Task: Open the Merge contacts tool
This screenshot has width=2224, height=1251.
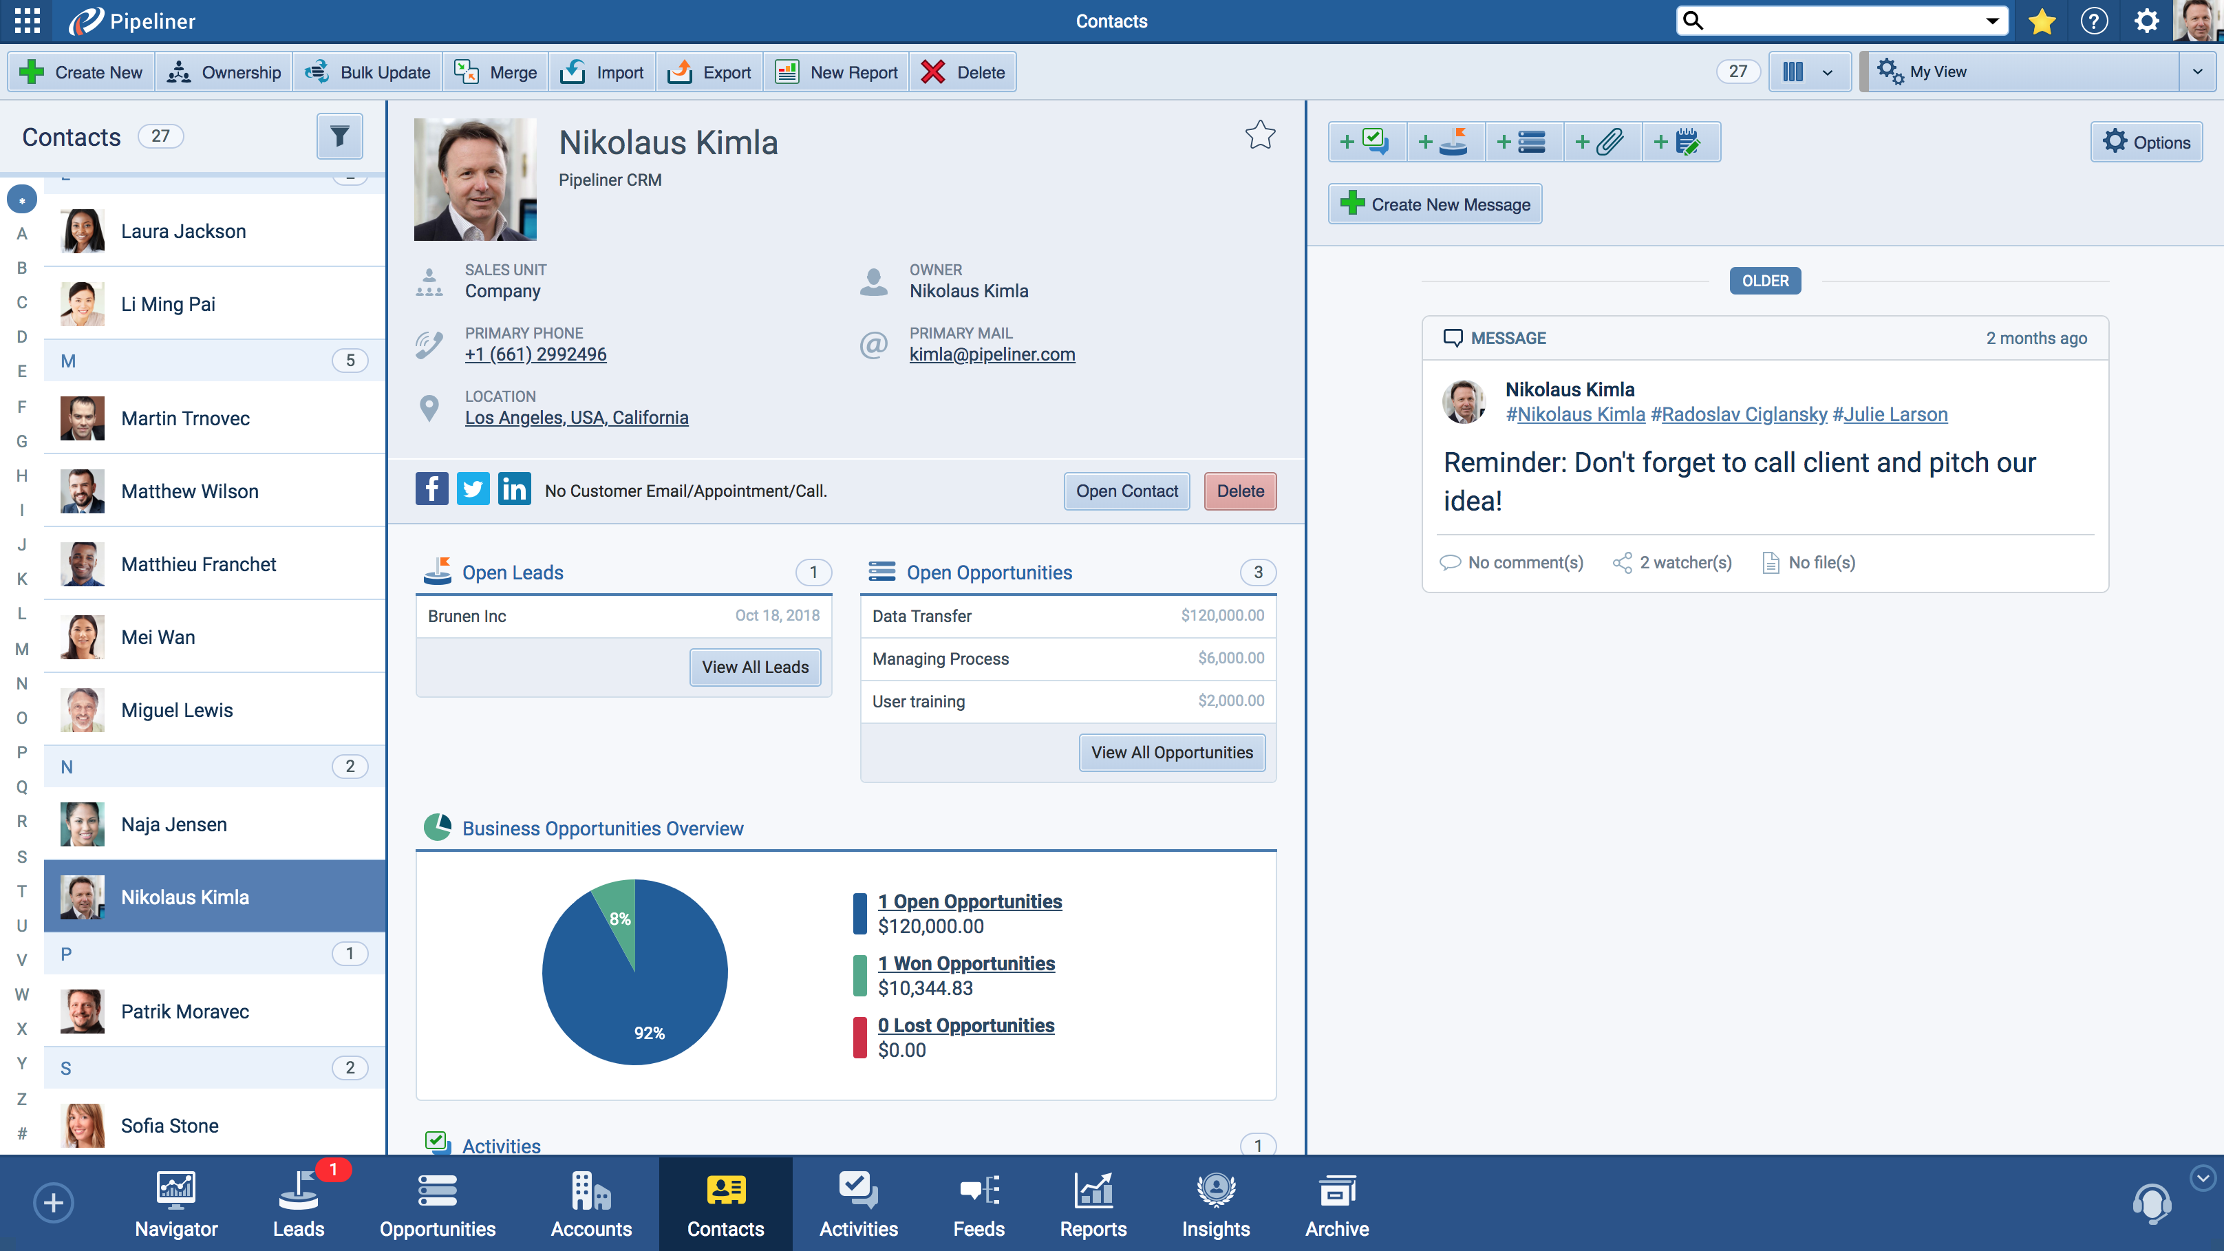Action: pos(495,72)
